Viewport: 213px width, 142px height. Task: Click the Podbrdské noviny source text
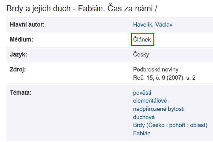(156, 70)
